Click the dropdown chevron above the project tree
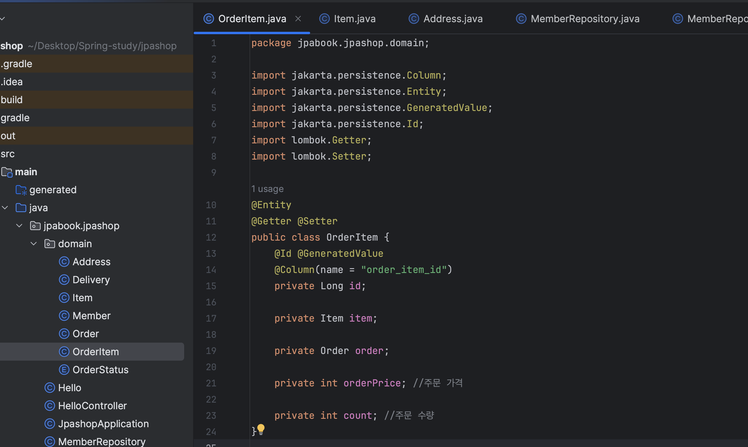The width and height of the screenshot is (748, 447). (3, 18)
